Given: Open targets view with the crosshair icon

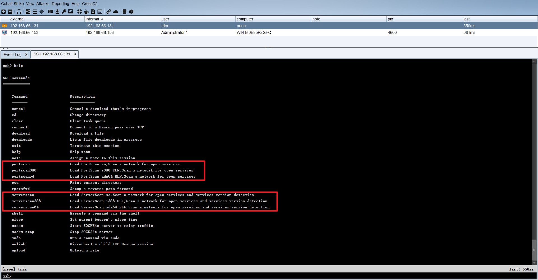Looking at the screenshot, I should [41, 11].
